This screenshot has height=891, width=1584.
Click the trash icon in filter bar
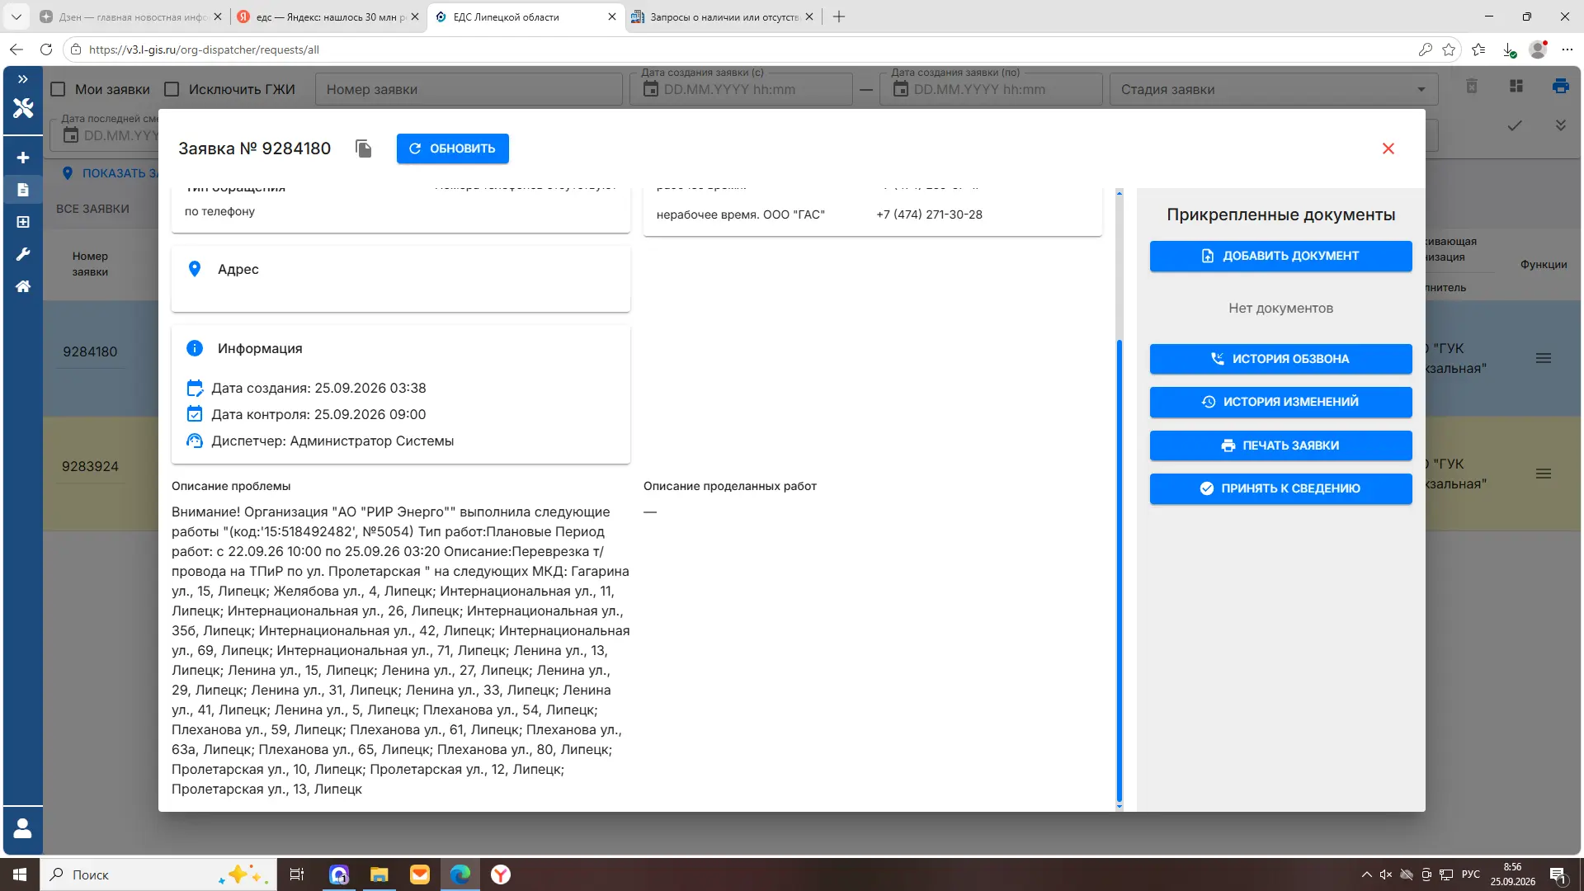1472,86
